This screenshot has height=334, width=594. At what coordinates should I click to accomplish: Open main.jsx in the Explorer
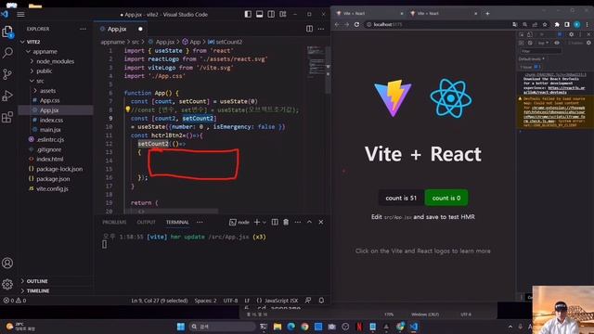(50, 130)
